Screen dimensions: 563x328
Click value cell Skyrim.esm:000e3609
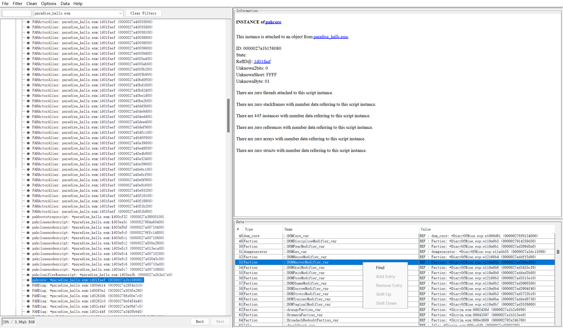(x=487, y=320)
